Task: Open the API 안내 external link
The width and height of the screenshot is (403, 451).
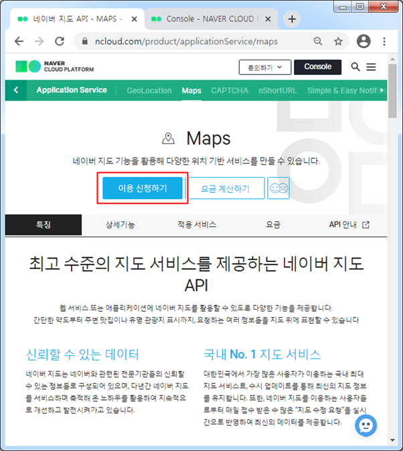Action: (349, 224)
